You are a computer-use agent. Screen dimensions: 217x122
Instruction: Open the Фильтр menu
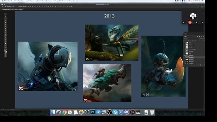[x=56, y=1]
